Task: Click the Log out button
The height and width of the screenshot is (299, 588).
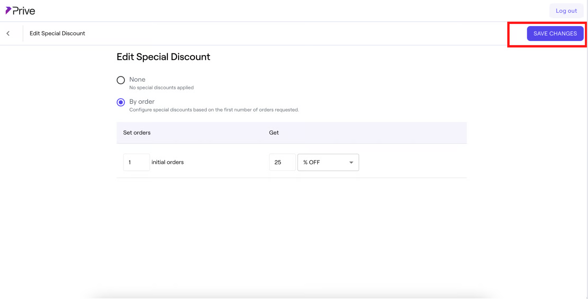Action: [x=566, y=11]
